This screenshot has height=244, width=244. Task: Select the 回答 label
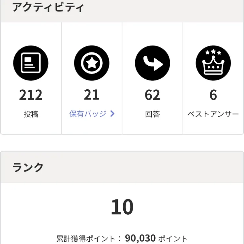tap(152, 114)
